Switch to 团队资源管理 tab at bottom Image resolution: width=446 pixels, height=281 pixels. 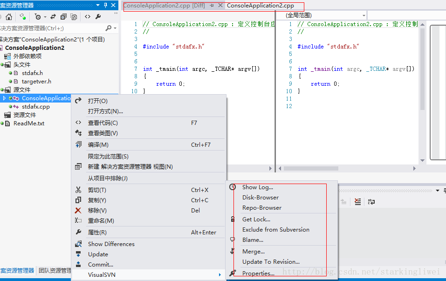point(55,270)
